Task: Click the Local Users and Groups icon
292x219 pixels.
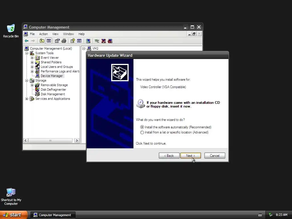Action: pyautogui.click(x=37, y=67)
